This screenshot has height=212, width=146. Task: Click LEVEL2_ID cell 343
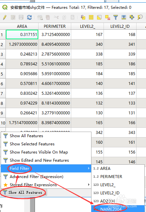click(x=120, y=133)
